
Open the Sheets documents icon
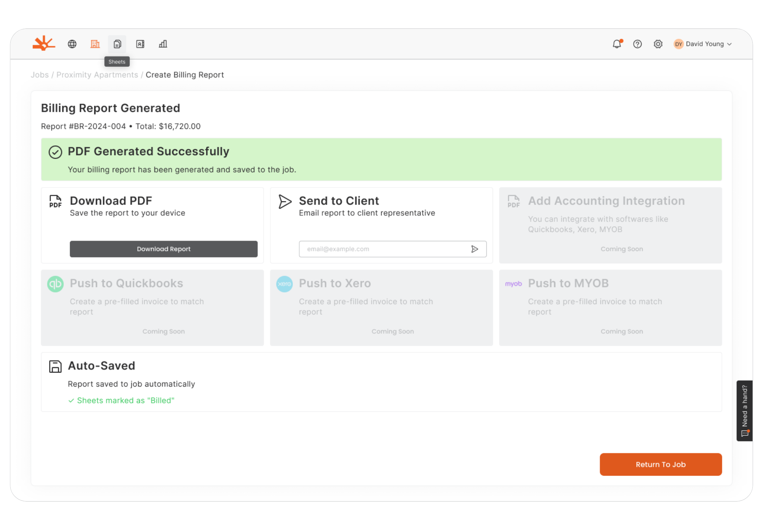click(117, 44)
